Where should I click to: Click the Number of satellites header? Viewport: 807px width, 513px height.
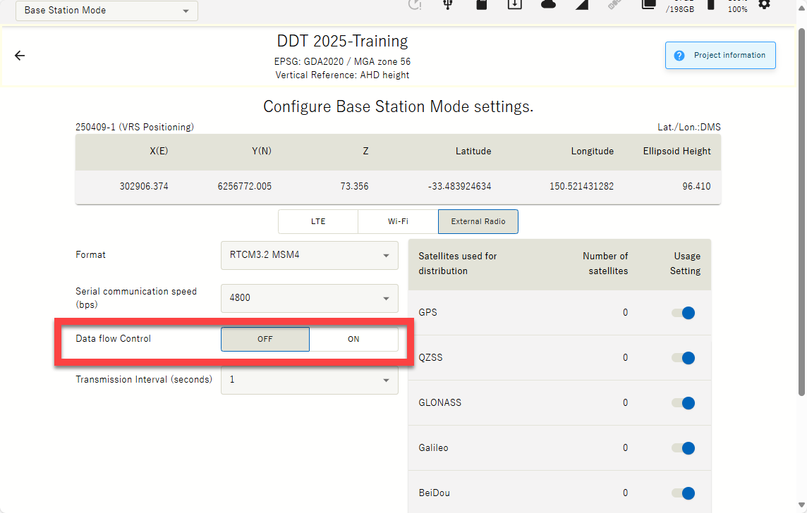click(605, 264)
